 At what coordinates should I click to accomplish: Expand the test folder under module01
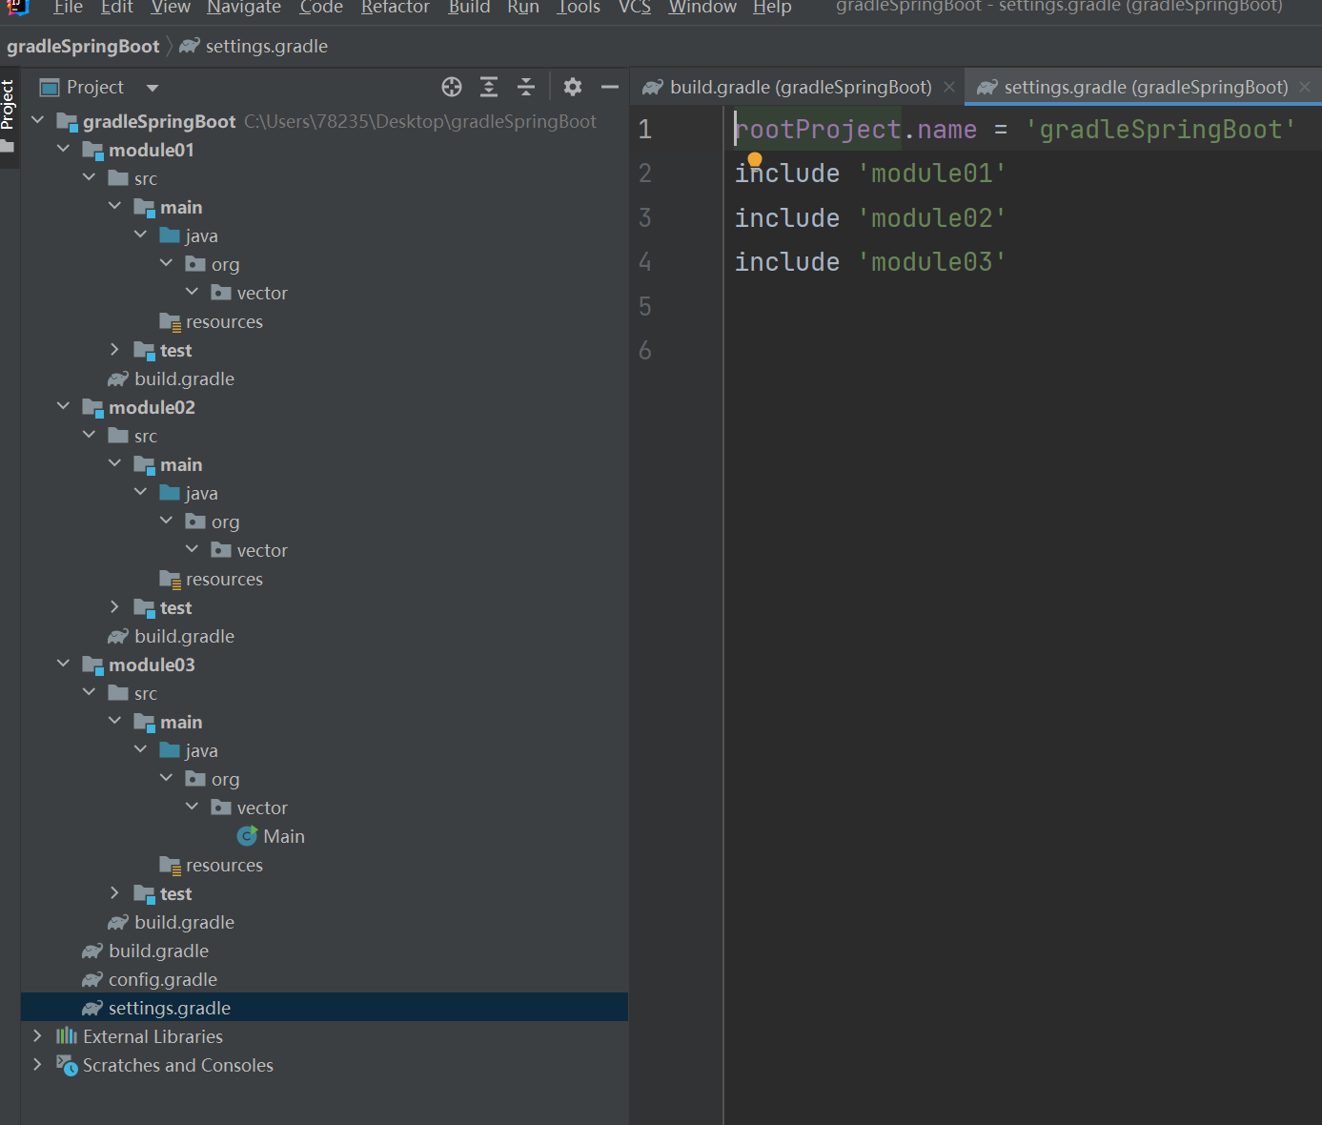tap(115, 350)
